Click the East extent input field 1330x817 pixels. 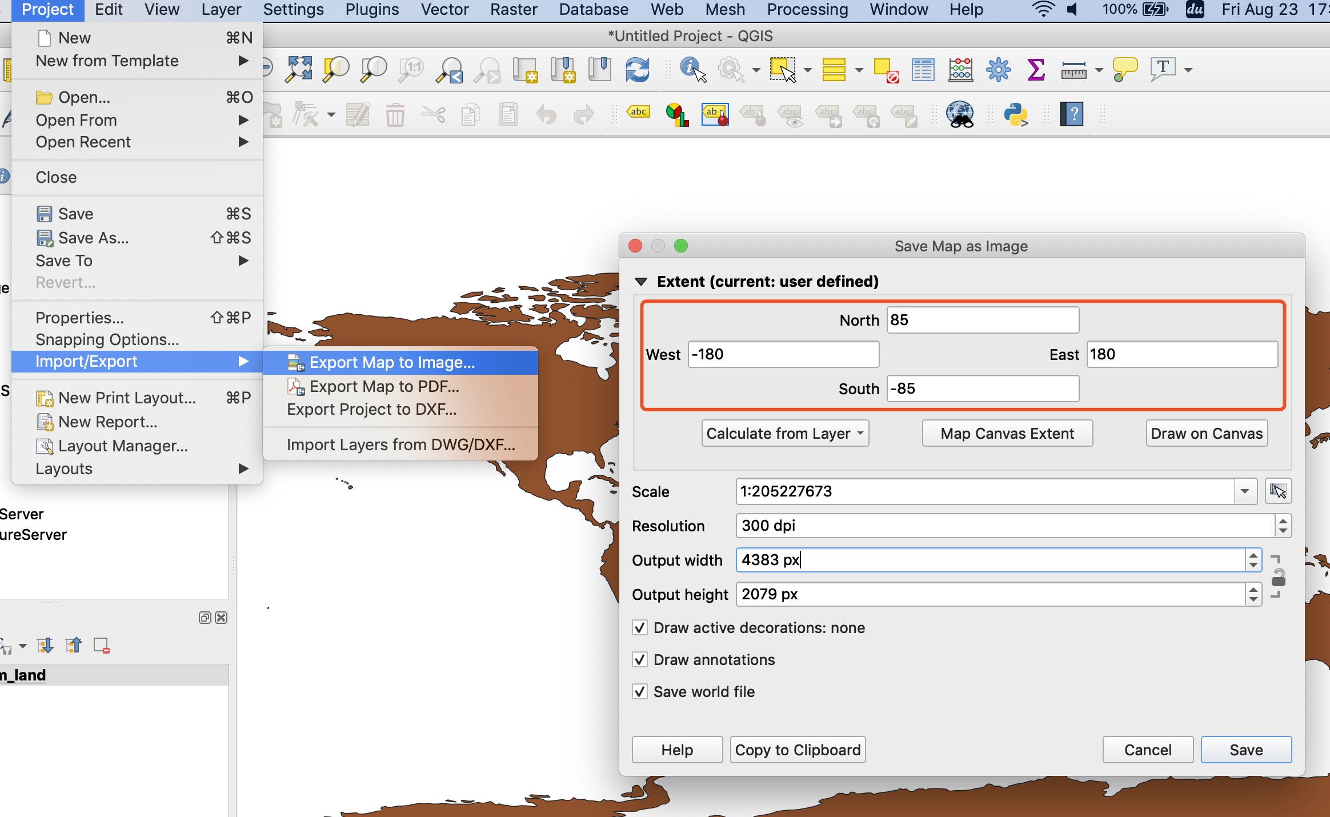click(x=1182, y=354)
